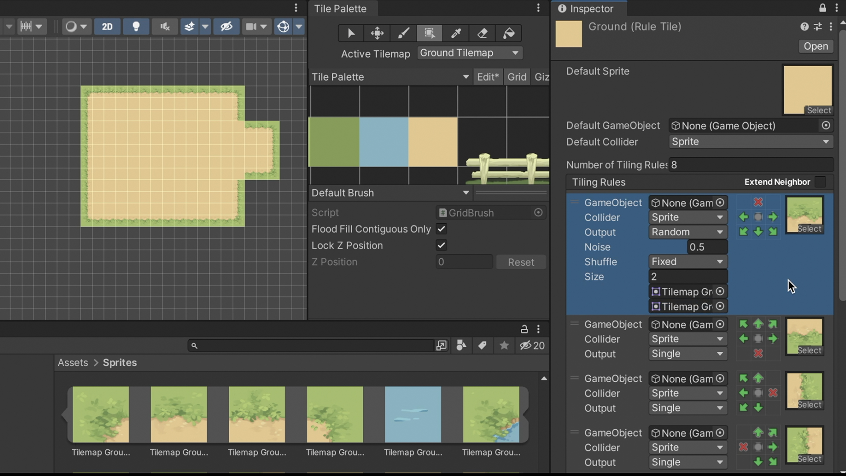Select Default Sprite via Select button
This screenshot has height=476, width=846.
(819, 110)
